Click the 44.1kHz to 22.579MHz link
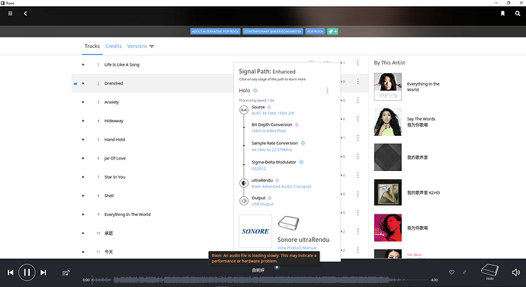 coord(271,150)
